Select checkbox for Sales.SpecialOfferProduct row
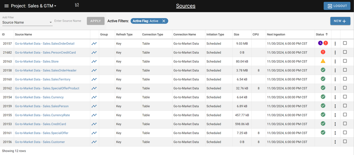The width and height of the screenshot is (354, 155). click(345, 88)
